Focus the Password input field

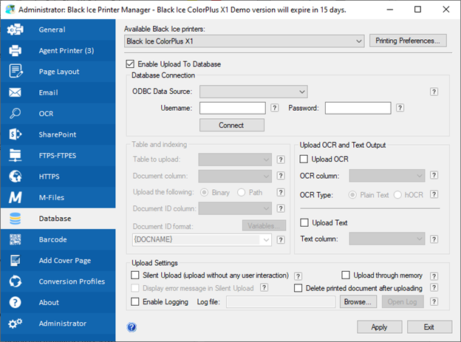point(358,108)
